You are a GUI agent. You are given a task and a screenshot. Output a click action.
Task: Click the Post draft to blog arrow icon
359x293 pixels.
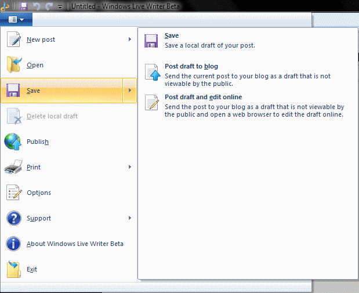click(x=153, y=72)
